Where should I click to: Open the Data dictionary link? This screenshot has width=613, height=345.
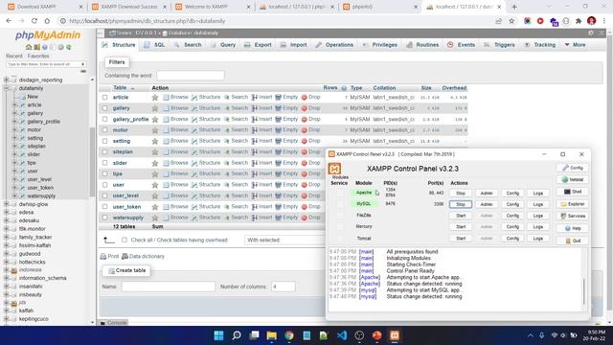(143, 256)
